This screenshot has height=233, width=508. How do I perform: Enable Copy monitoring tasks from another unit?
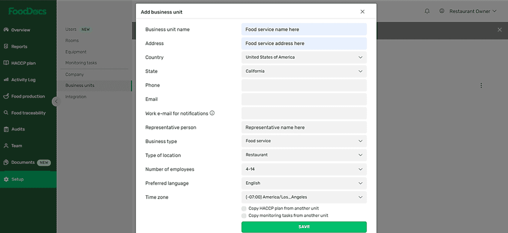pyautogui.click(x=244, y=216)
